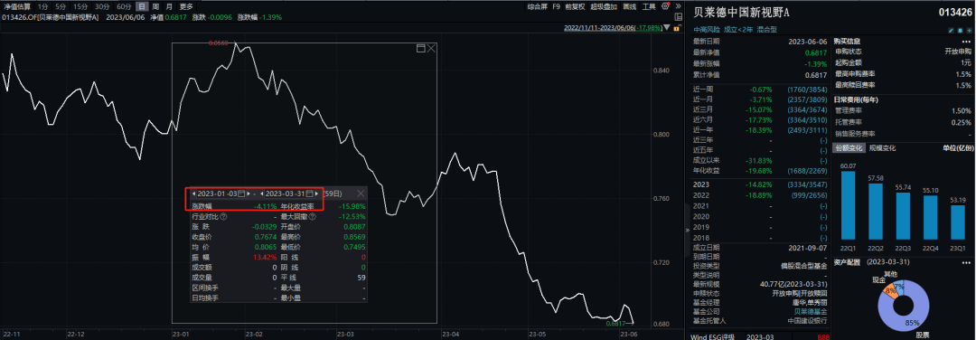Screen dimensions: 976x340
Task: Expand the date range dropdown triangle
Action: click(667, 27)
